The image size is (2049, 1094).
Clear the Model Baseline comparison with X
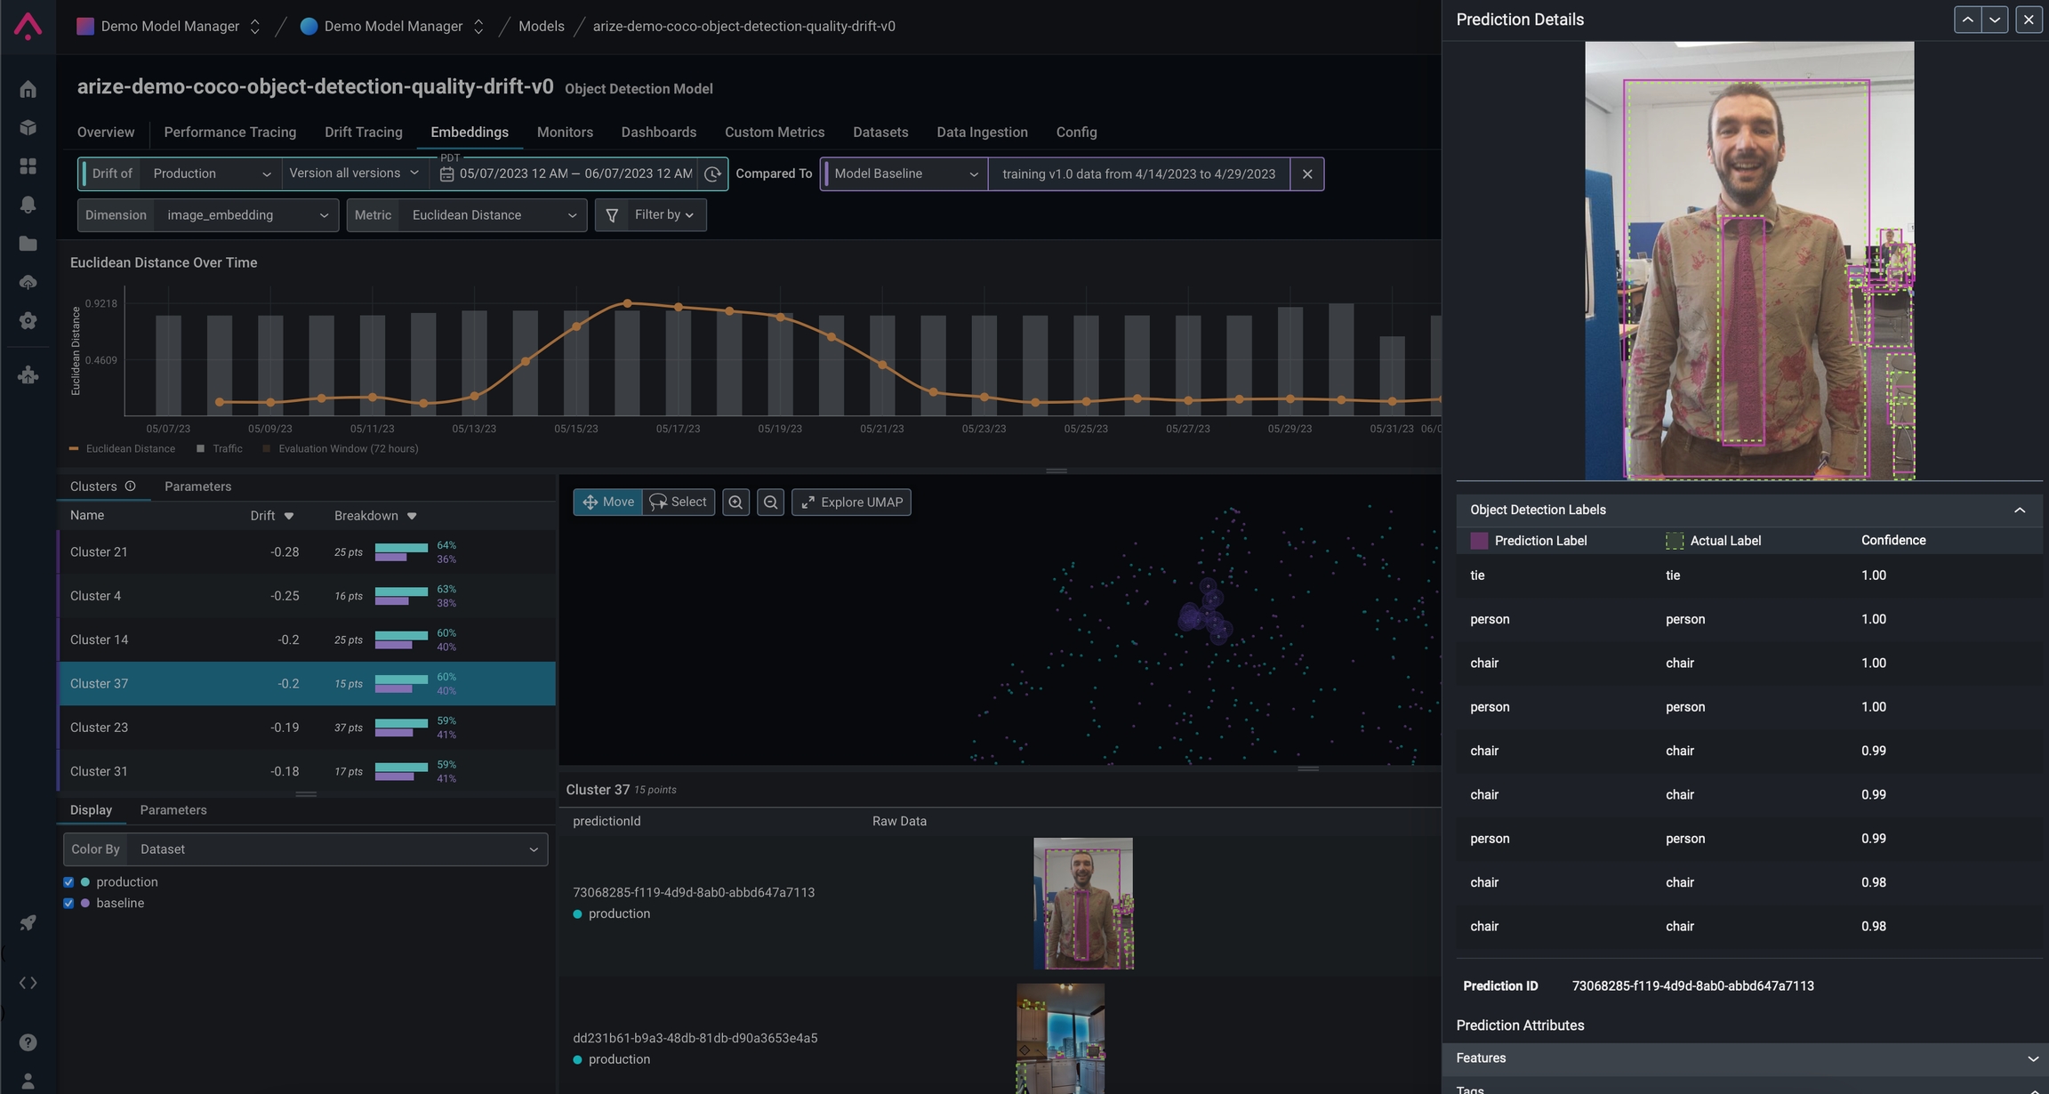(x=1306, y=174)
